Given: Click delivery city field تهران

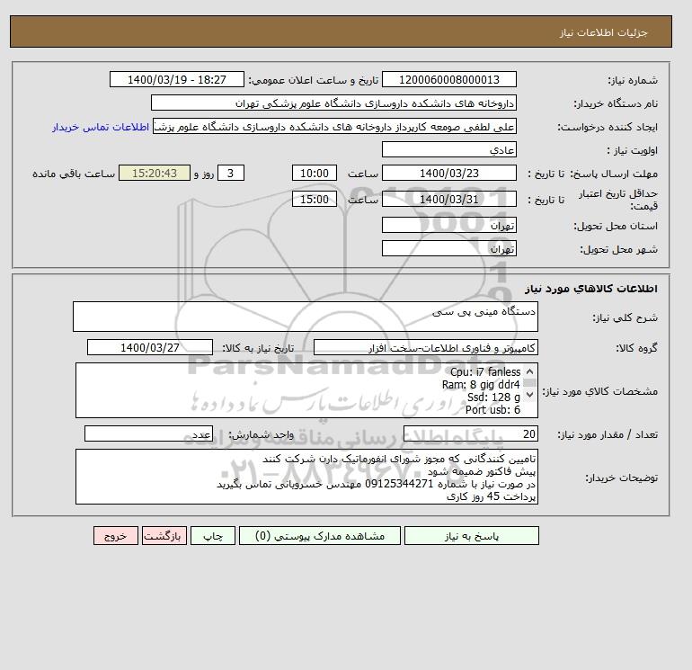Looking at the screenshot, I should coord(448,248).
